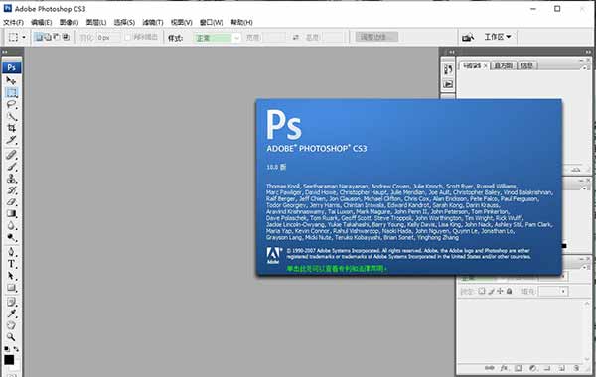This screenshot has width=596, height=377.
Task: Collapse the toolbox using its double-arrow
Action: pos(5,52)
